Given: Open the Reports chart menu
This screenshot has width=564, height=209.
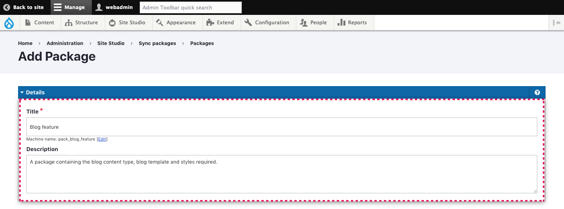Looking at the screenshot, I should coord(352,23).
